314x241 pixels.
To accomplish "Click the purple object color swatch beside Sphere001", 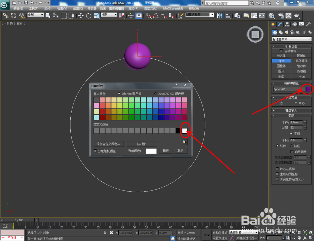I will click(308, 89).
